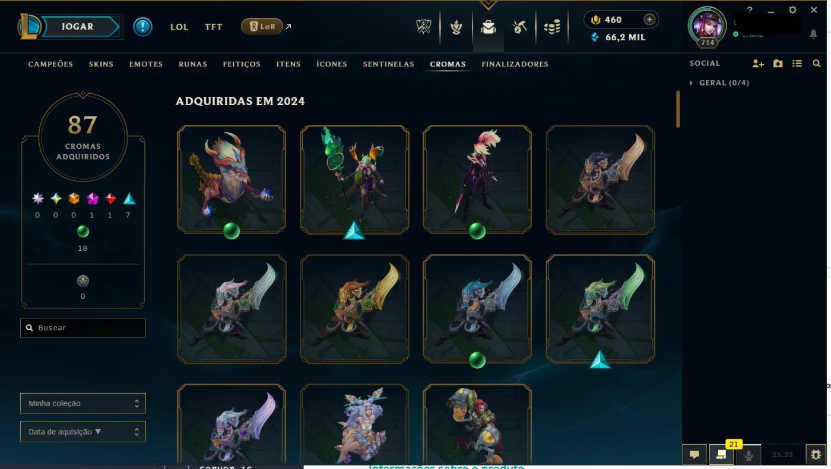Open the loot hammer icon

(x=520, y=27)
